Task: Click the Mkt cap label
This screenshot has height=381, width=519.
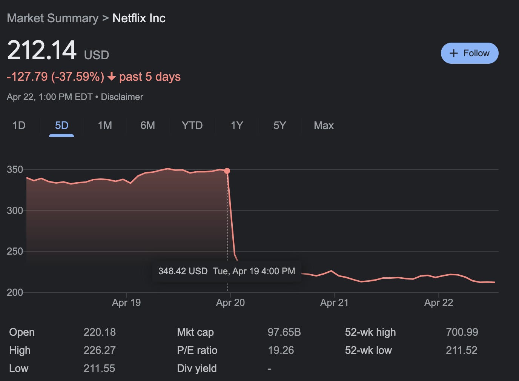Action: [195, 332]
